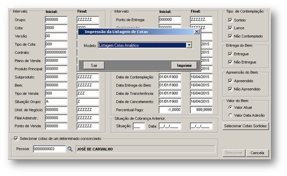Click the Bem Inicial field
This screenshot has width=287, height=176.
(x=56, y=85)
